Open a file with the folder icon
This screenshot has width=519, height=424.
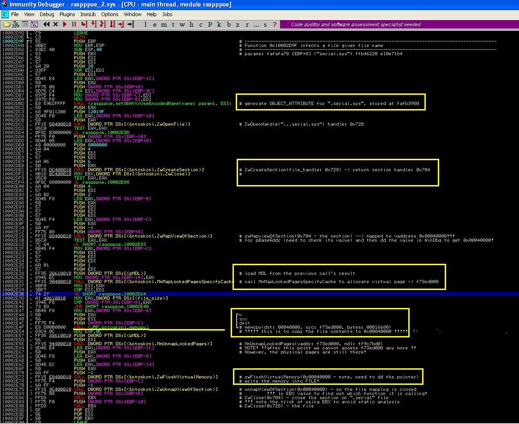(6, 24)
